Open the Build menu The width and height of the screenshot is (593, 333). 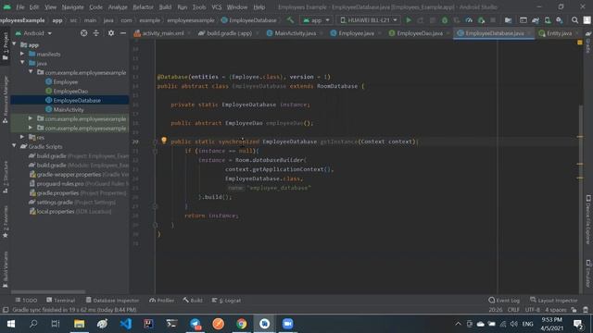pos(165,6)
